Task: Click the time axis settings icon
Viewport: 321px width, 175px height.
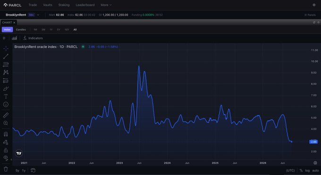Action: click(x=315, y=163)
